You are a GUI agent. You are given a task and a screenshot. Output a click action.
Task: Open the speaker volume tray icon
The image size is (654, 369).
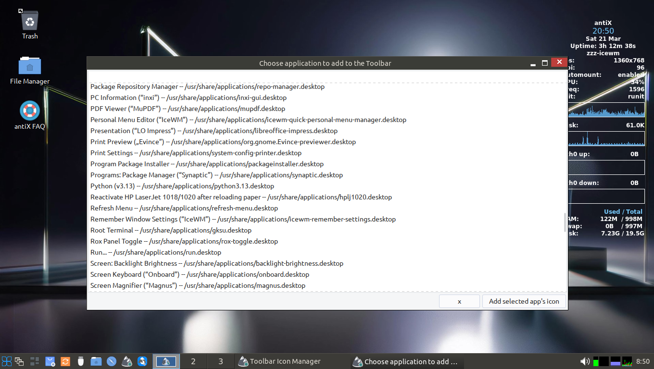[585, 361]
